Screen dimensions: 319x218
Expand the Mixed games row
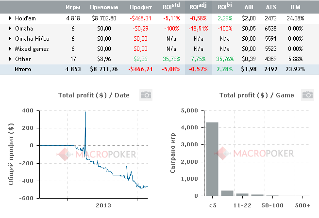pyautogui.click(x=11, y=49)
